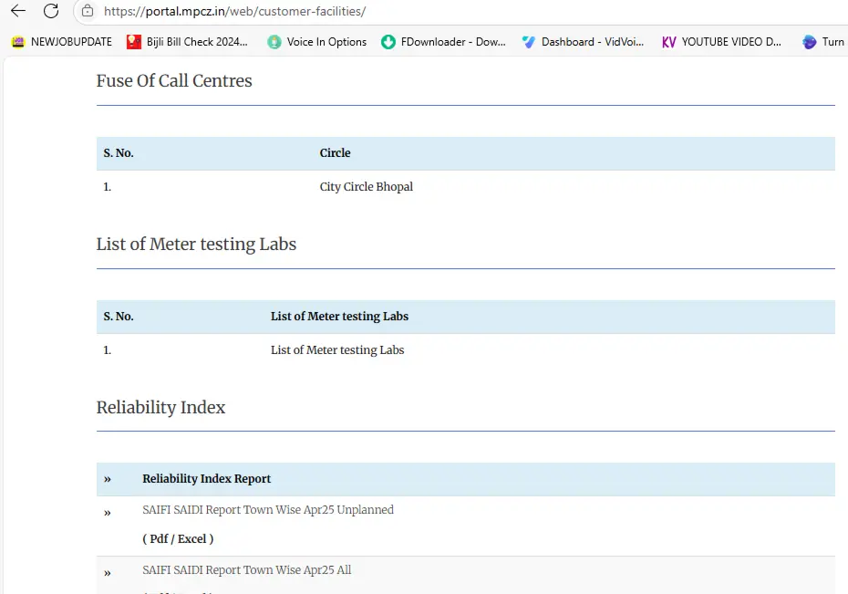Image resolution: width=848 pixels, height=594 pixels.
Task: Click the City Circle Bhopal entry
Action: 367,187
